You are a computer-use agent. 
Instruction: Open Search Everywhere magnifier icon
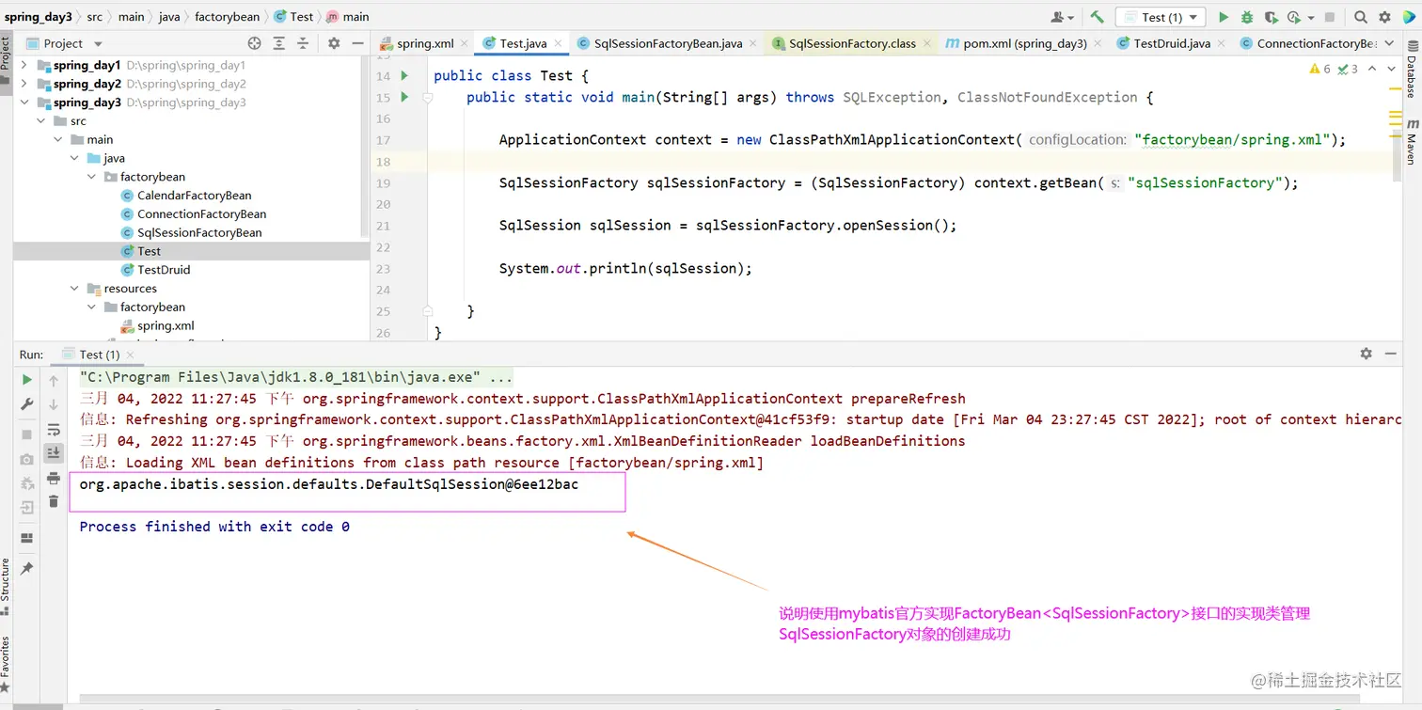coord(1361,17)
